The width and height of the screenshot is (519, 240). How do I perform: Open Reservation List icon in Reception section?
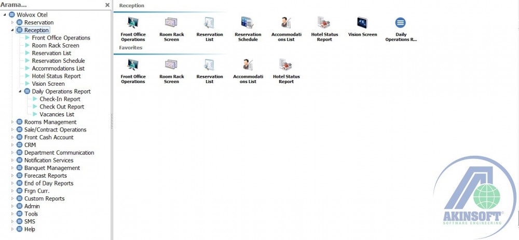(210, 29)
